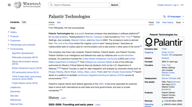Open the Traded as link in infobox
Screen dimensions: 192x107
point(149,52)
